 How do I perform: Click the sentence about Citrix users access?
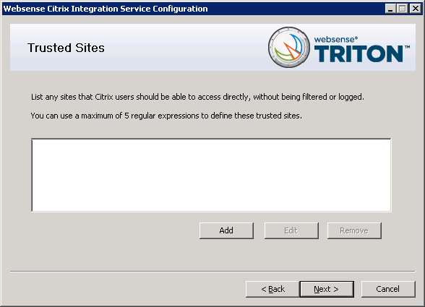197,97
